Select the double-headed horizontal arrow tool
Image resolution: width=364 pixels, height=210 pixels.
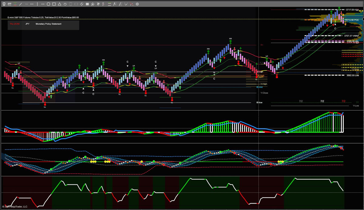click(x=43, y=4)
